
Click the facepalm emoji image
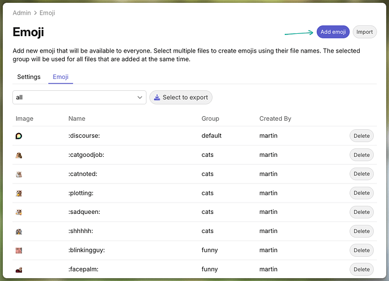[19, 270]
